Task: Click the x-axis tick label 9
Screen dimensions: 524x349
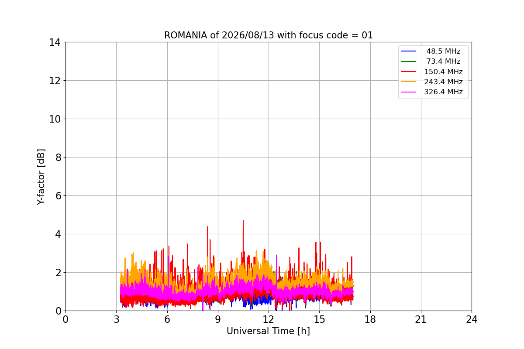Action: pyautogui.click(x=218, y=319)
